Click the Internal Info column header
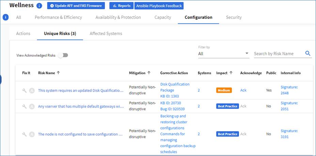Image resolution: width=316 pixels, height=156 pixels. (x=290, y=73)
